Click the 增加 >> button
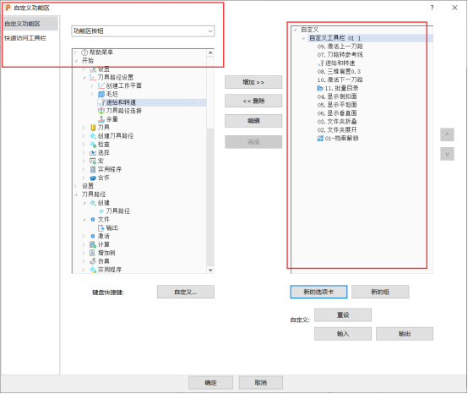The height and width of the screenshot is (394, 468). click(x=253, y=82)
